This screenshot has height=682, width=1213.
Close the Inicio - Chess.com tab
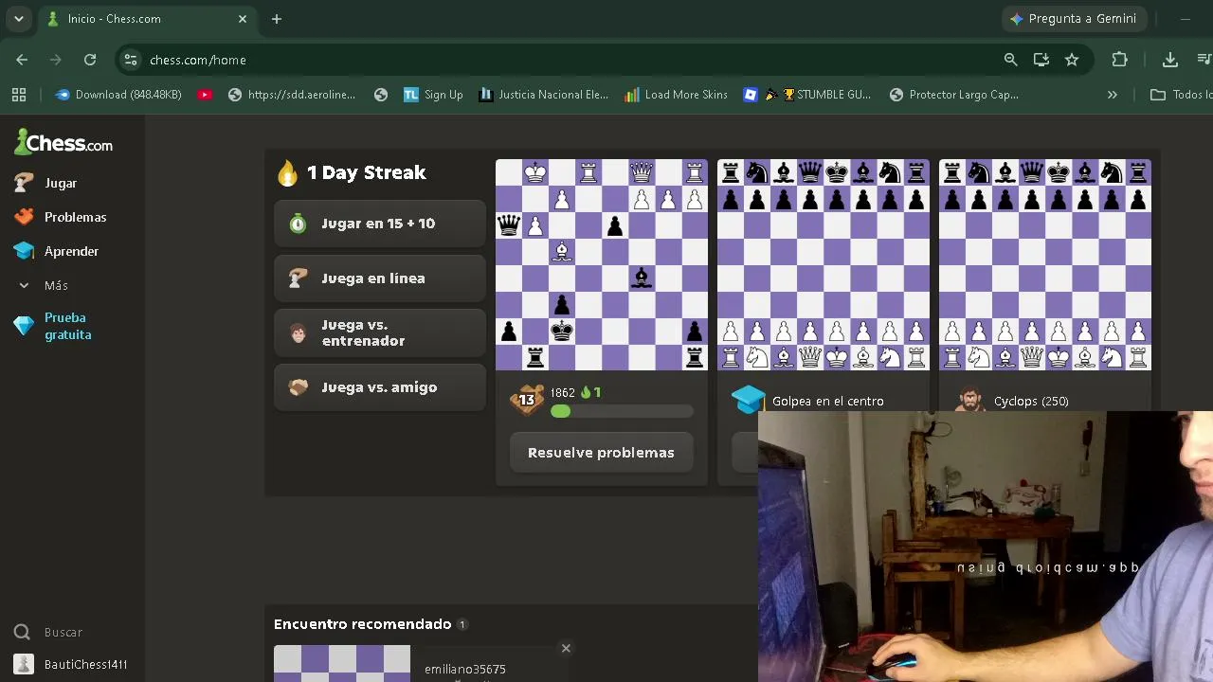coord(243,19)
